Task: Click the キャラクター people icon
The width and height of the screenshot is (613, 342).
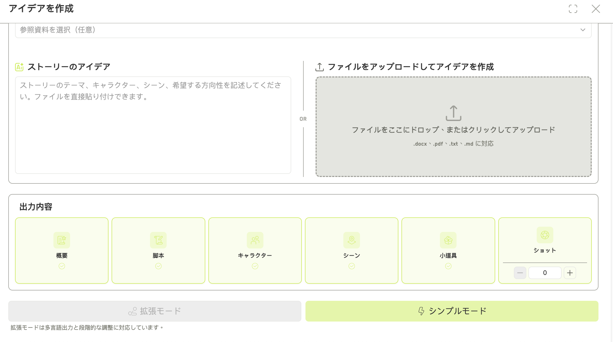Action: pos(255,240)
